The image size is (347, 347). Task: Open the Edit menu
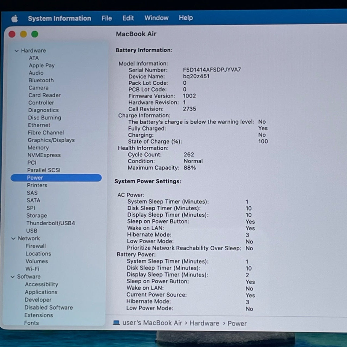click(x=128, y=18)
